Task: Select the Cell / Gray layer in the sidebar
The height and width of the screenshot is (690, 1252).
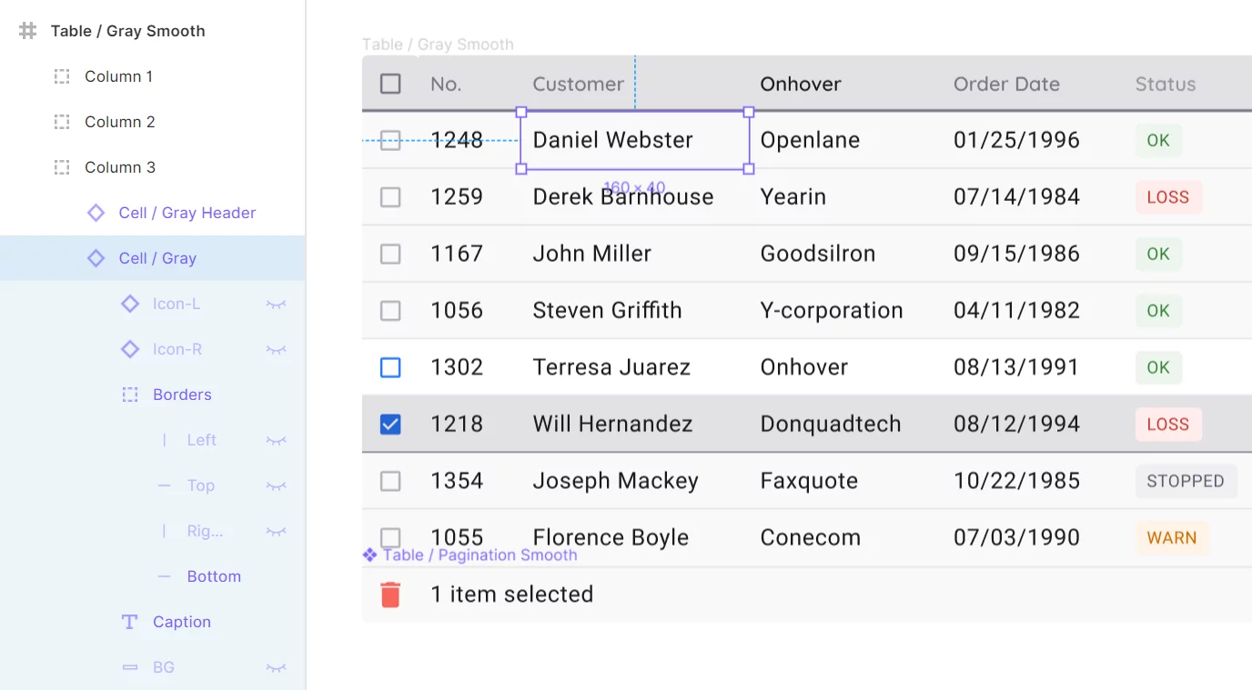Action: click(153, 258)
